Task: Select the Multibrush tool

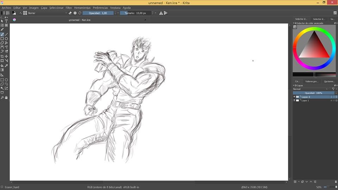Action: click(6, 51)
